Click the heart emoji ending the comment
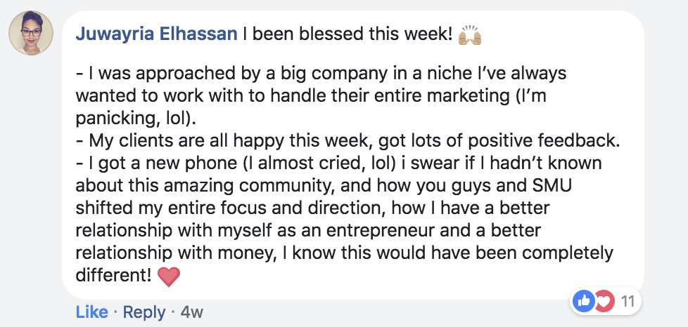This screenshot has height=327, width=688. click(x=169, y=276)
